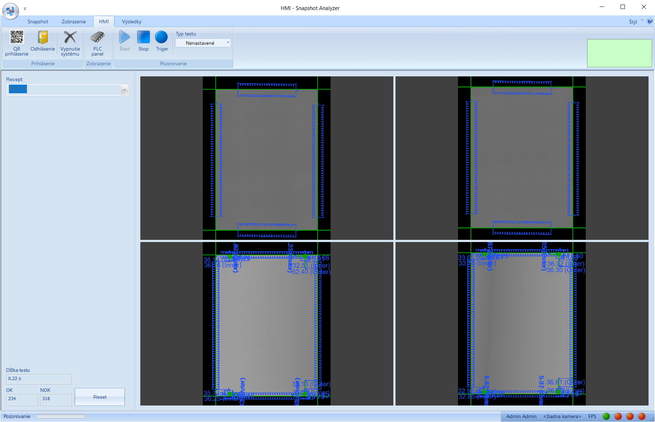This screenshot has height=422, width=655.
Task: Switch to the Výsledky tab
Action: coord(131,22)
